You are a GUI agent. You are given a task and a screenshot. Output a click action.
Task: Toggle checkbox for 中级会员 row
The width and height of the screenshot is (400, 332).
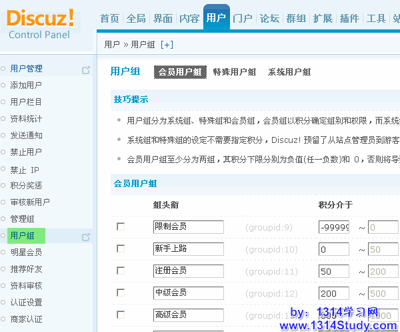click(x=121, y=293)
